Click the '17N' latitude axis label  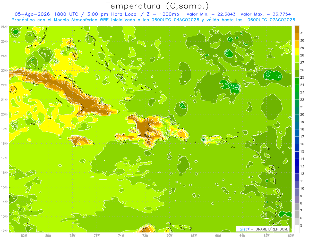[4, 158]
